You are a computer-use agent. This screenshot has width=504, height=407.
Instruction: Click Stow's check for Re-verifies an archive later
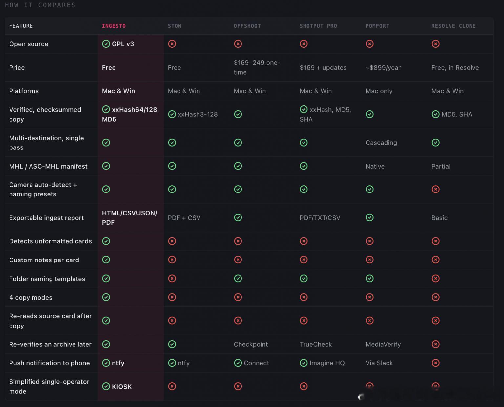(x=172, y=344)
